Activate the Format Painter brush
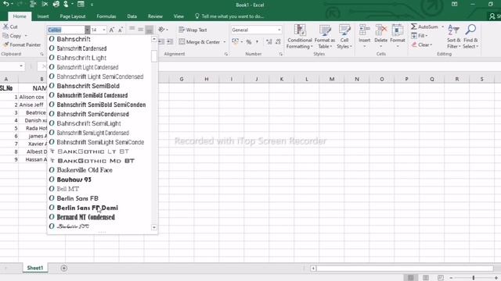This screenshot has height=281, width=501. [22, 45]
